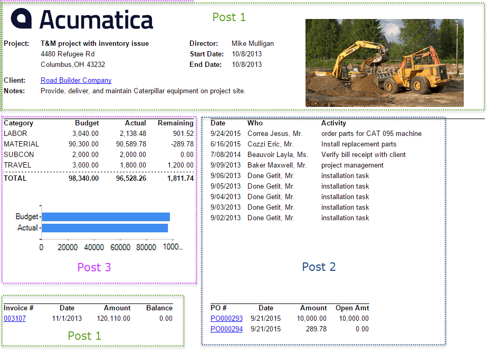Open purchase order PO000294
Viewport: 487px width, 353px height.
[226, 329]
